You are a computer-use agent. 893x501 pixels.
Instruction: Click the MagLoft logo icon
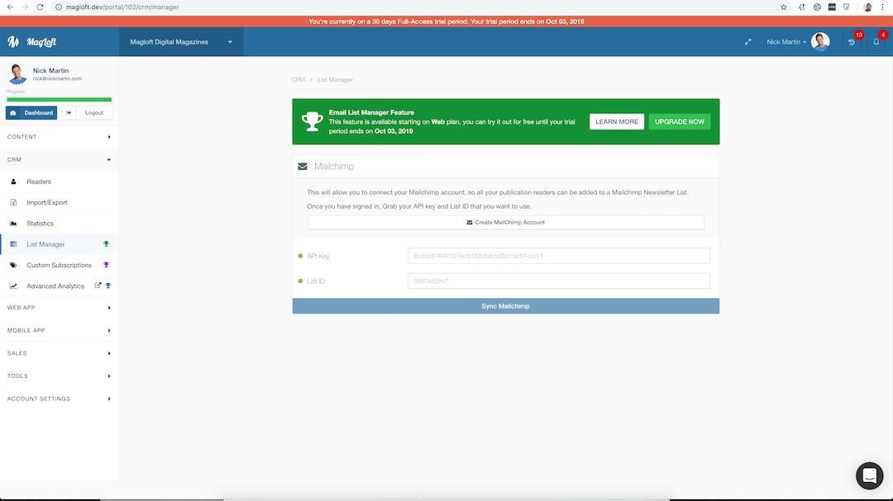(x=13, y=41)
